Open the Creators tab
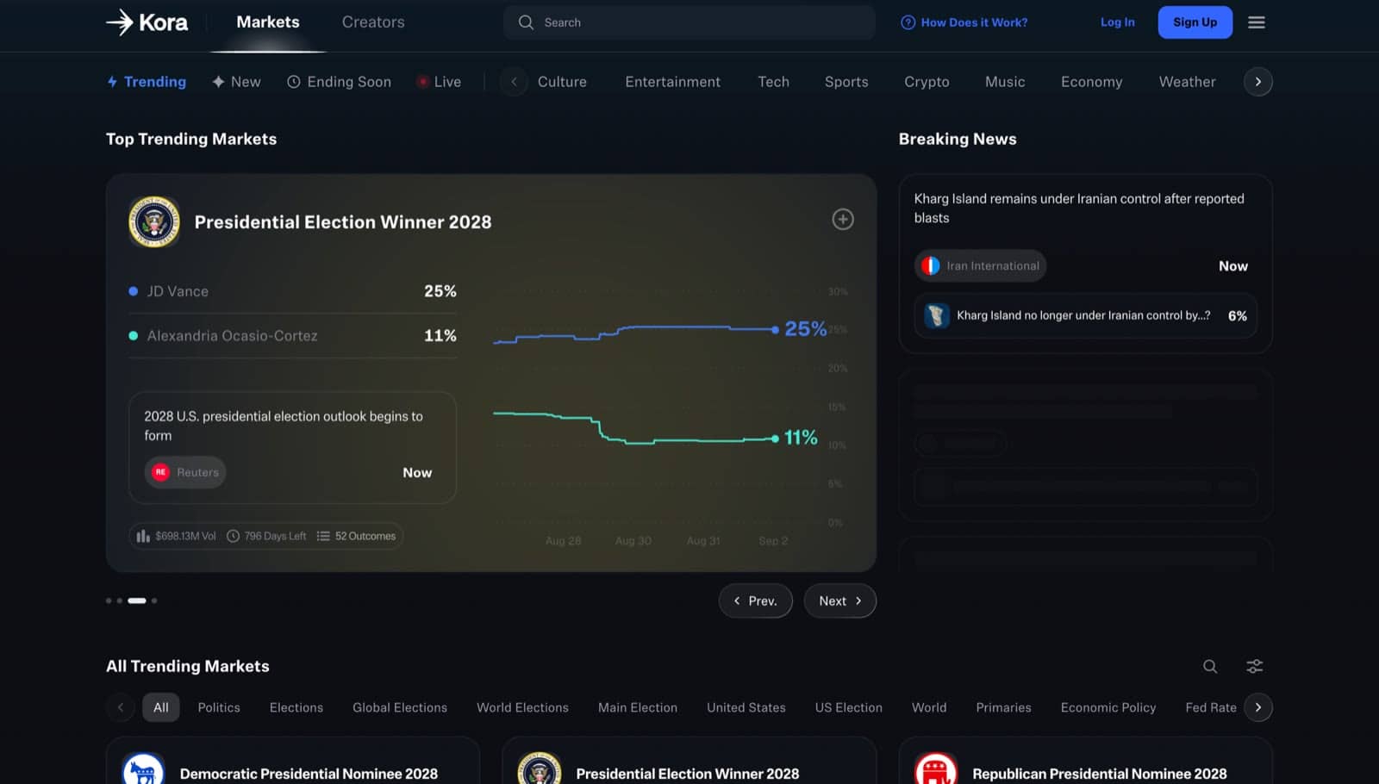The width and height of the screenshot is (1379, 784). (373, 22)
